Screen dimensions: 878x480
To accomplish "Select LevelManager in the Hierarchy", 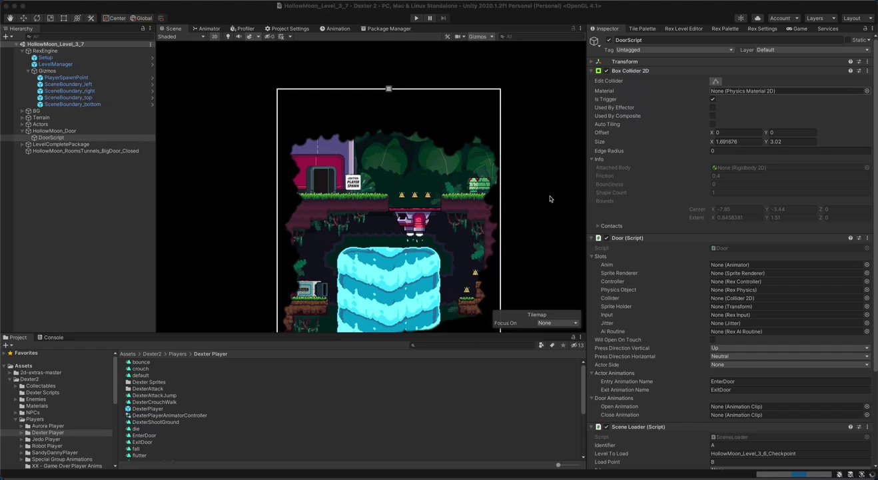I will (55, 64).
